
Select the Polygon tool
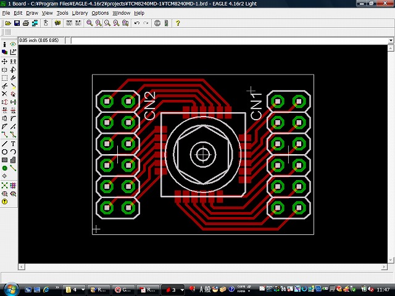tap(13, 160)
